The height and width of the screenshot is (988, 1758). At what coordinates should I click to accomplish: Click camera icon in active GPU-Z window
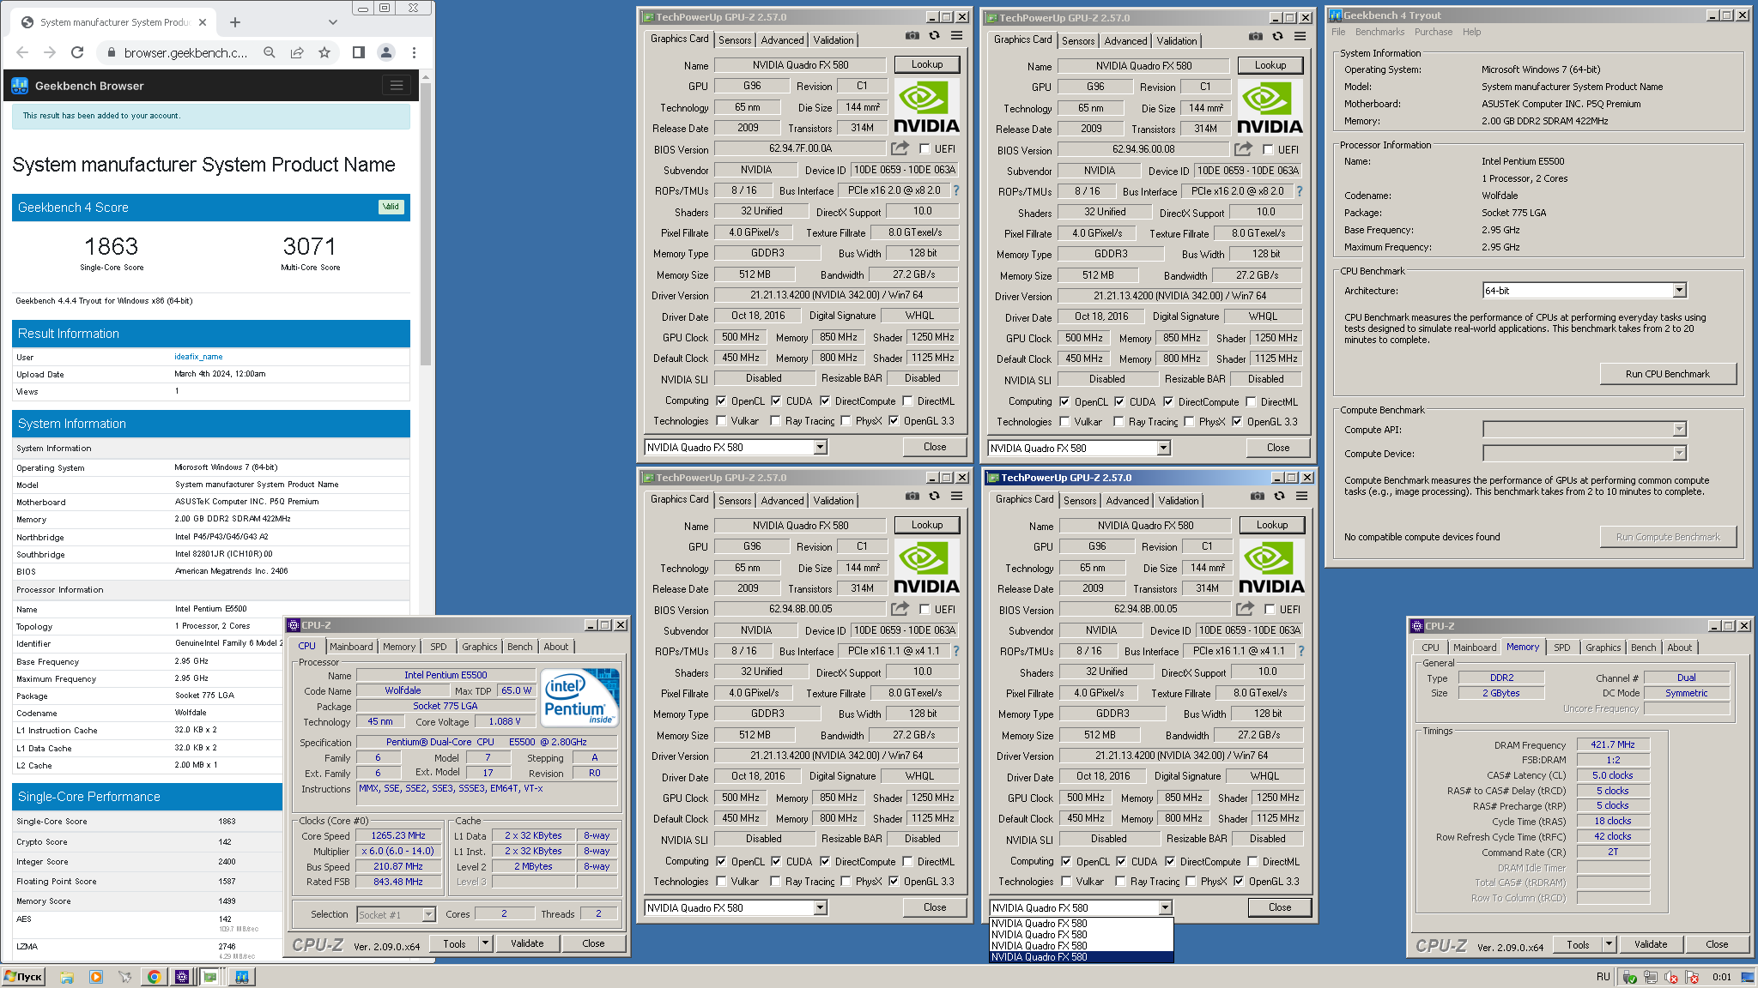click(1258, 497)
